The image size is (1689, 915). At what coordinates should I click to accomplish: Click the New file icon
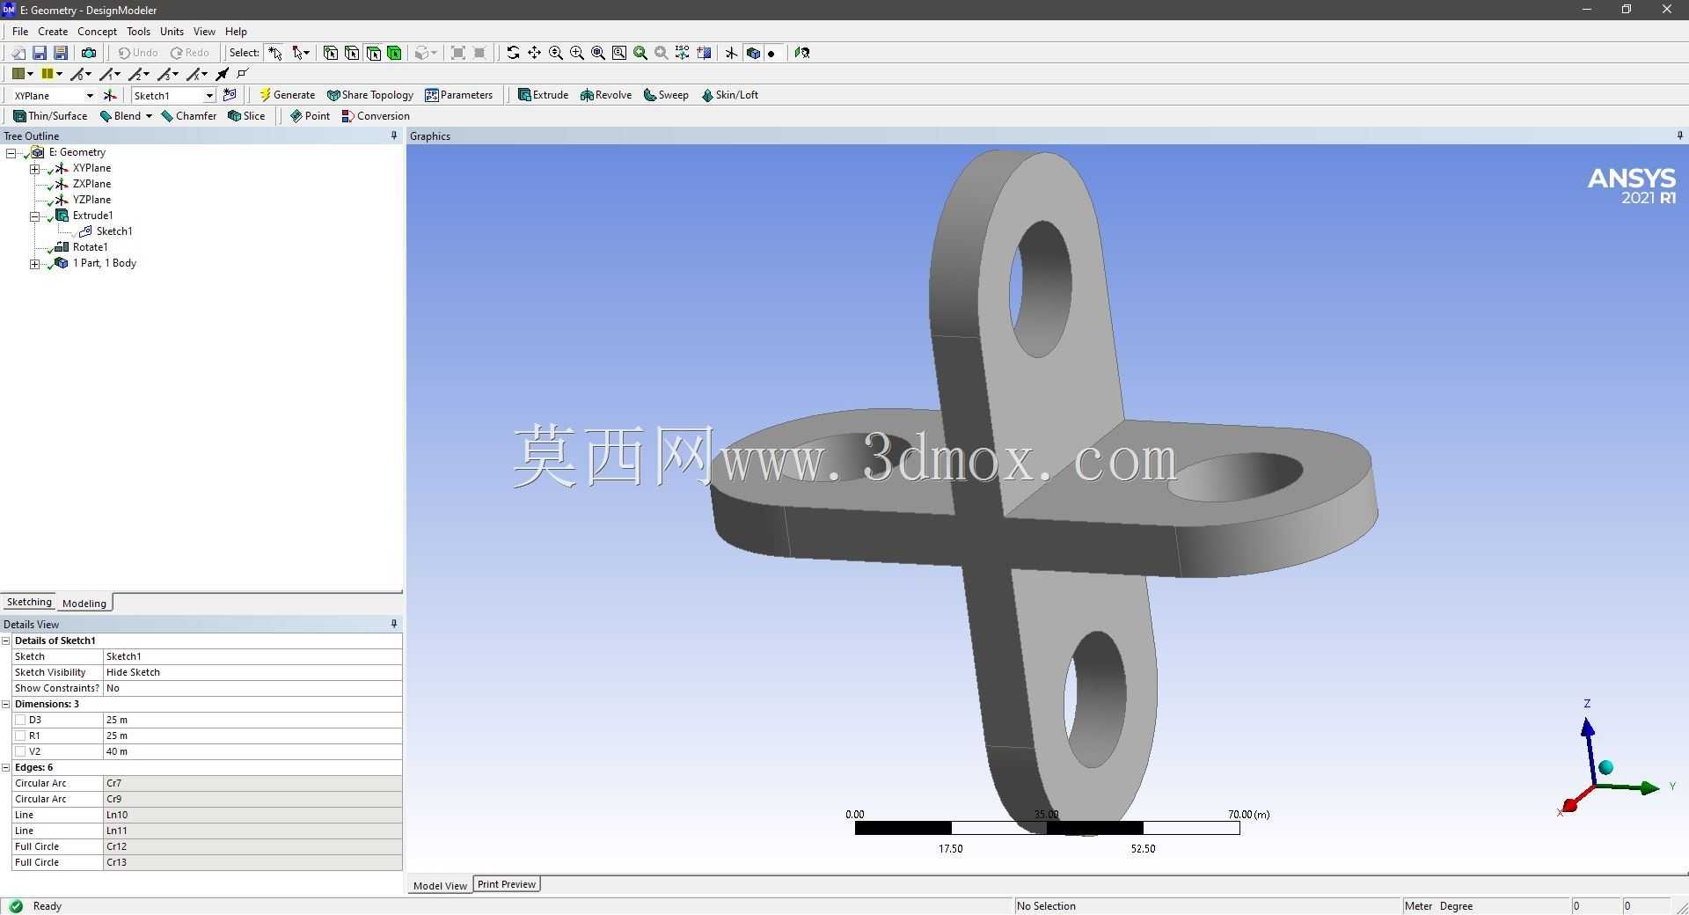18,53
